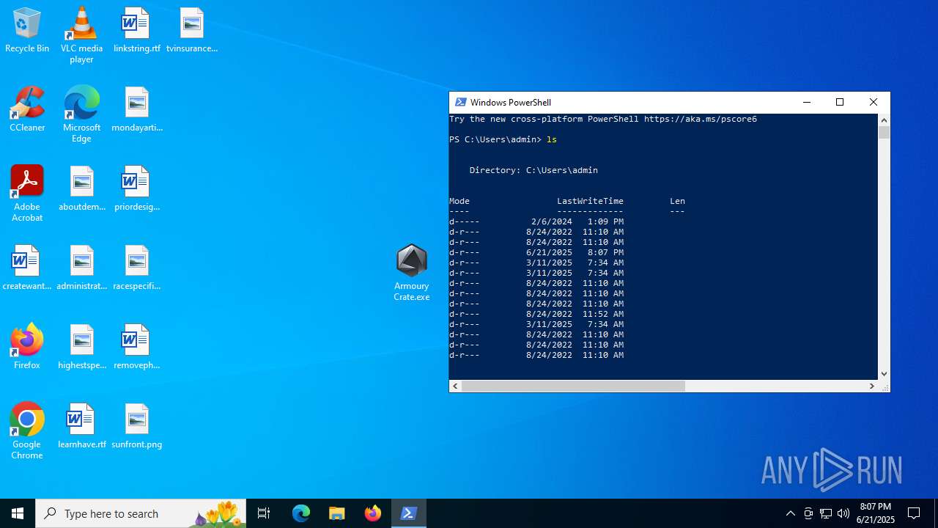Screen dimensions: 938x528
Task: Click the PowerShell horizontal scrollbar thumb
Action: point(573,386)
